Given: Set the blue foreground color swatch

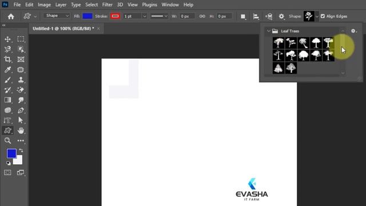Looking at the screenshot, I should [11, 153].
